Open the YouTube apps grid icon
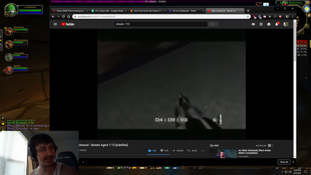 (x=261, y=24)
